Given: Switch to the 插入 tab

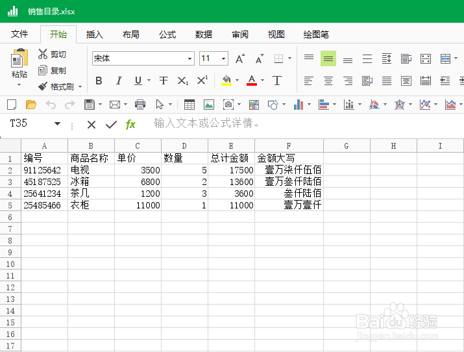Looking at the screenshot, I should coord(94,34).
